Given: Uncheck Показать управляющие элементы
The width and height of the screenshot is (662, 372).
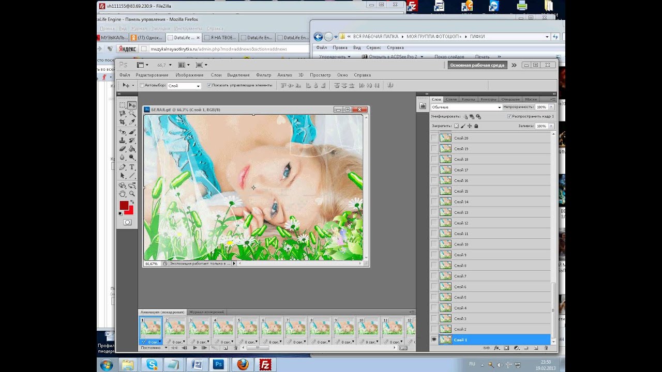Looking at the screenshot, I should pyautogui.click(x=209, y=85).
